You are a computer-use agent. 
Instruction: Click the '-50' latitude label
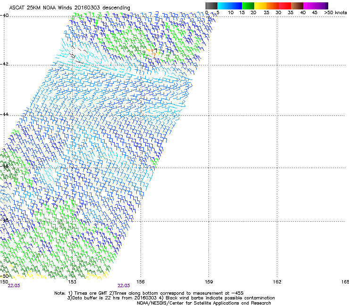click(x=5, y=276)
